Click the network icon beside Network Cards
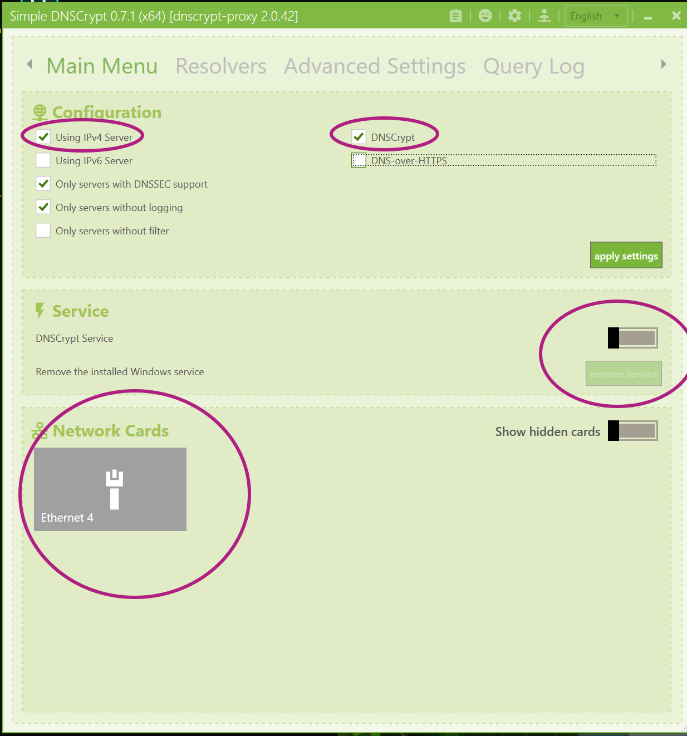Viewport: 687px width, 736px height. click(x=40, y=431)
